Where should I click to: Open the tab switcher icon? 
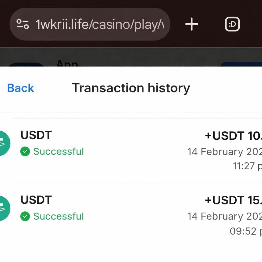pos(232,24)
